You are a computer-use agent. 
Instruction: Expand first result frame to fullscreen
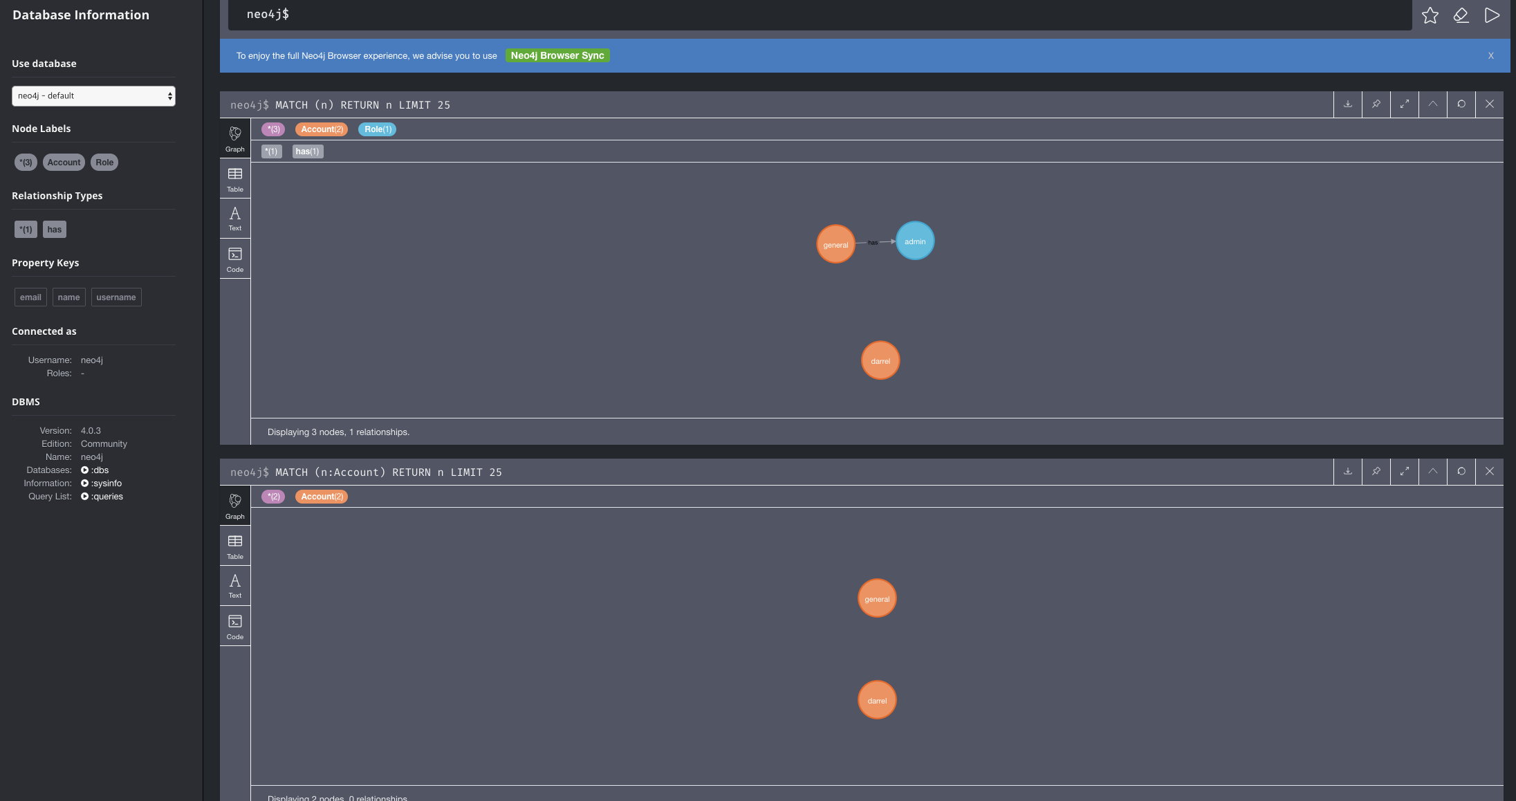[1404, 104]
